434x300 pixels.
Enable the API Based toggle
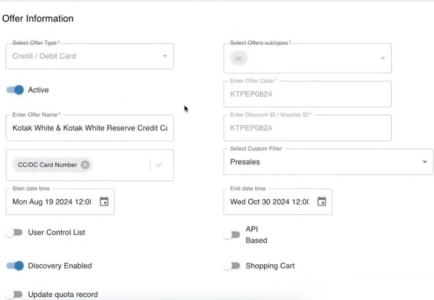[232, 235]
